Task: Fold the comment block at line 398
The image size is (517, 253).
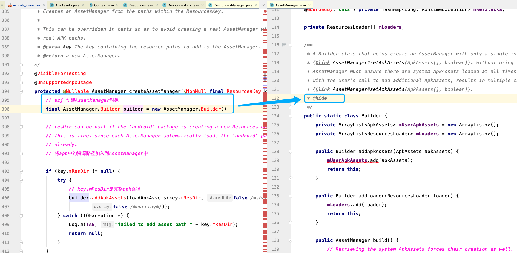Action: (21, 127)
